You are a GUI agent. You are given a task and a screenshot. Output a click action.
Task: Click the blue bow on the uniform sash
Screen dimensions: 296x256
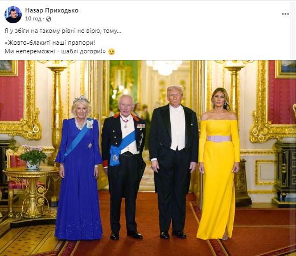(115, 156)
